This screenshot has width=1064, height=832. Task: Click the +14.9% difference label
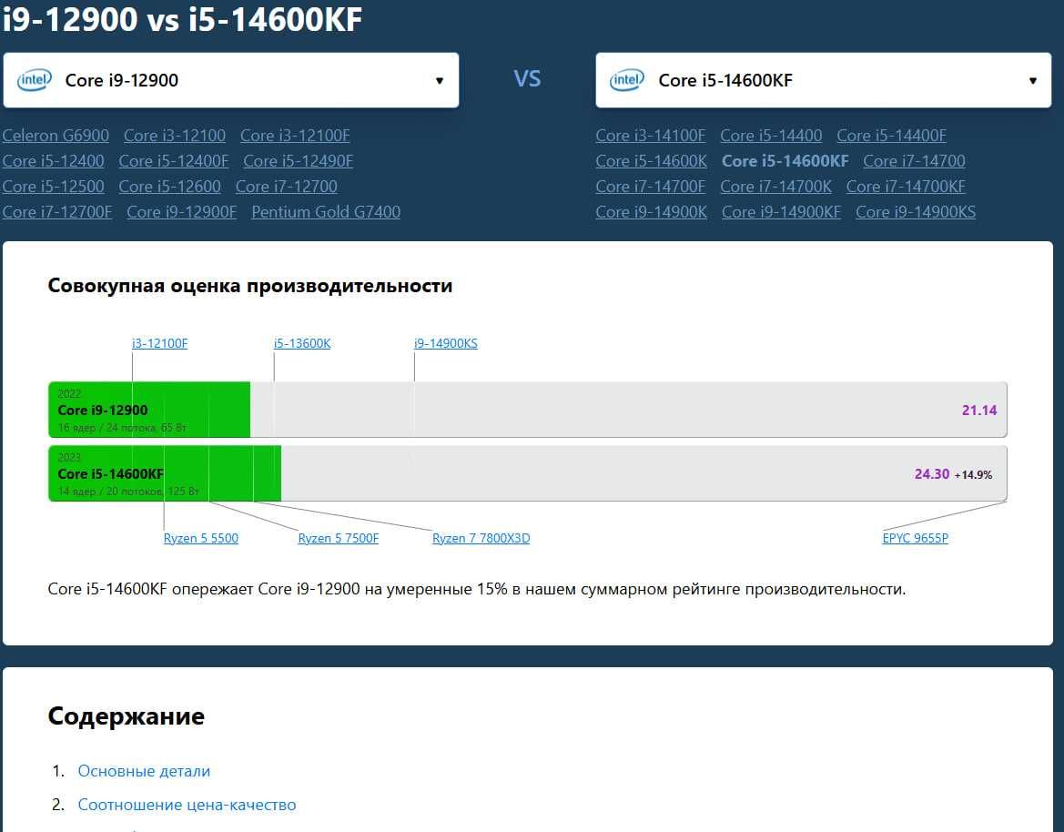coord(973,475)
